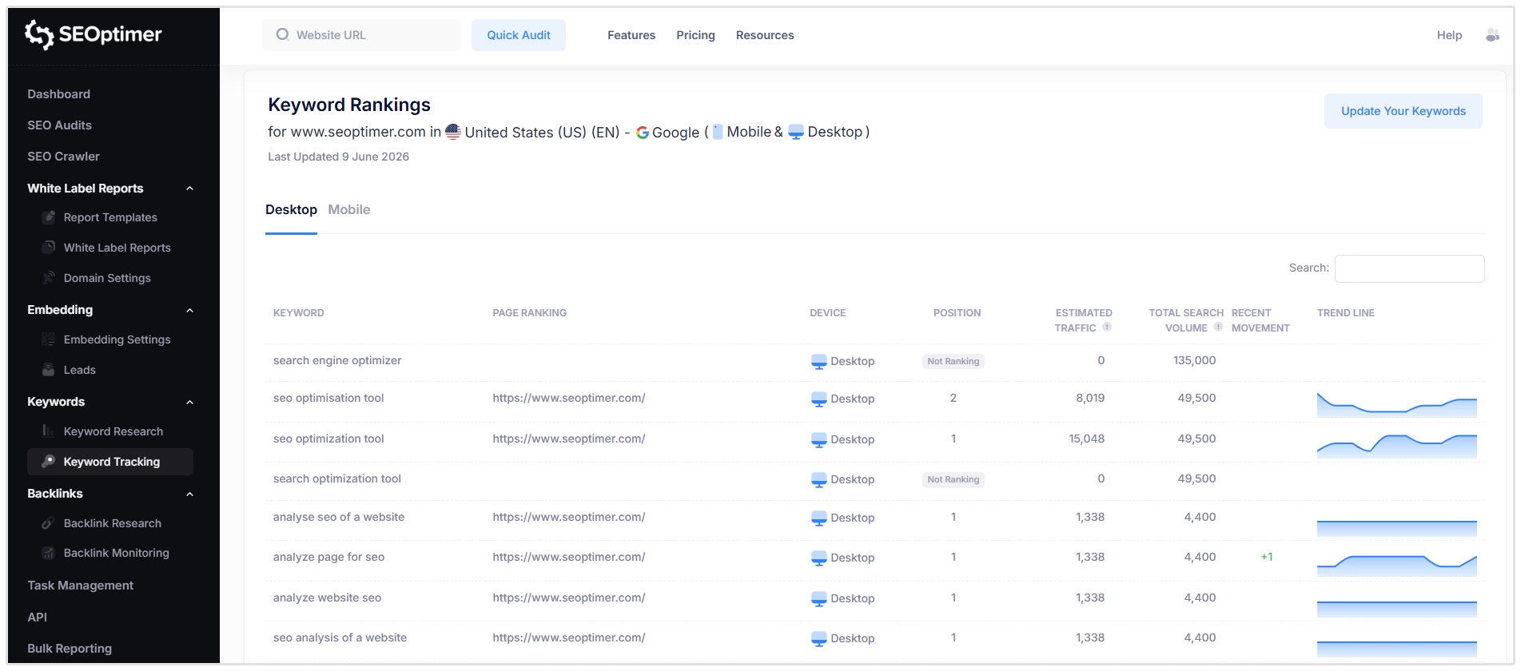Select the Desktop tab
Image resolution: width=1521 pixels, height=671 pixels.
click(x=291, y=209)
